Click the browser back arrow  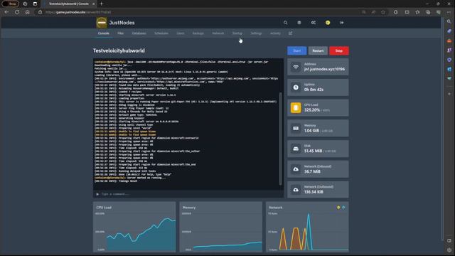(x=6, y=12)
